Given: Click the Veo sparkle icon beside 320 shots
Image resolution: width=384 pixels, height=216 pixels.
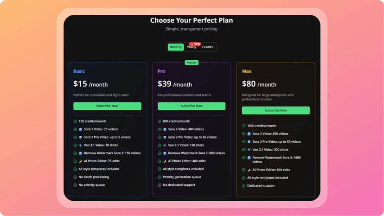Looking at the screenshot, I should 249,150.
